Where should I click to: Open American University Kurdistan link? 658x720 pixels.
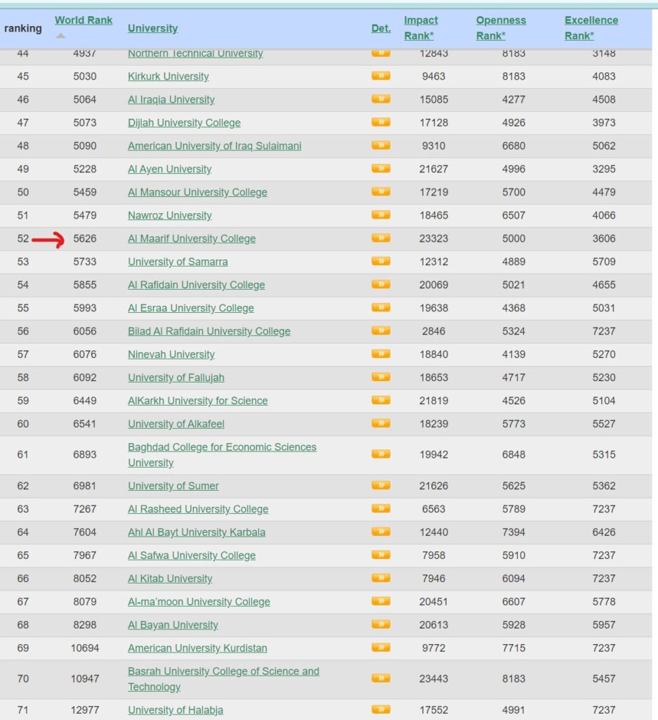coord(197,648)
